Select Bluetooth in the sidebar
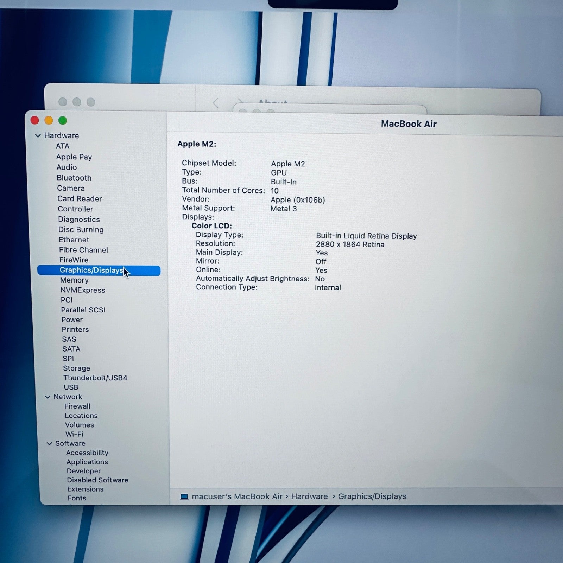The height and width of the screenshot is (563, 563). click(74, 178)
